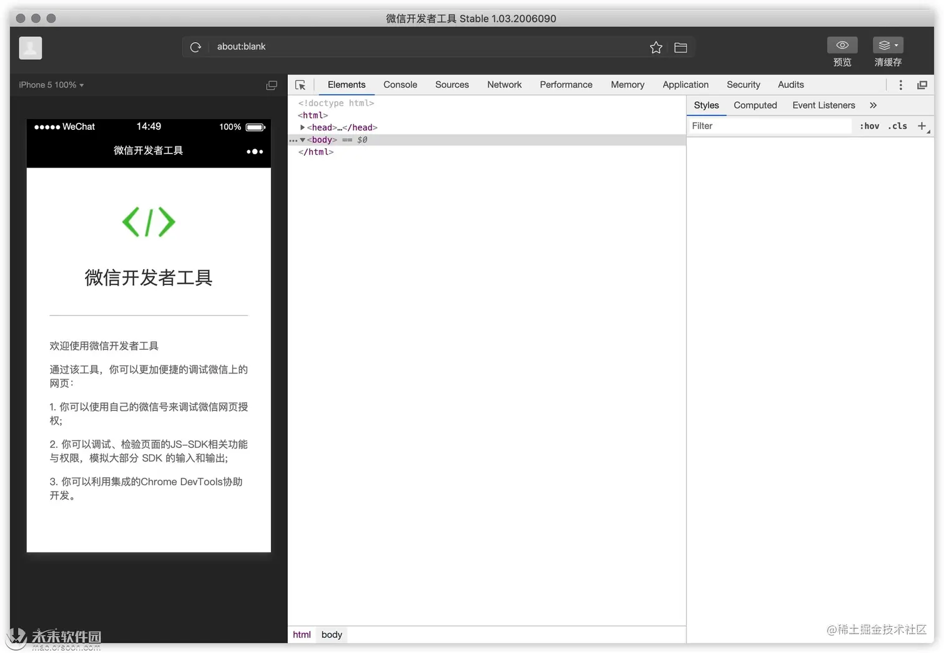The width and height of the screenshot is (944, 653).
Task: Click the <html> opening tag line
Action: tap(313, 115)
